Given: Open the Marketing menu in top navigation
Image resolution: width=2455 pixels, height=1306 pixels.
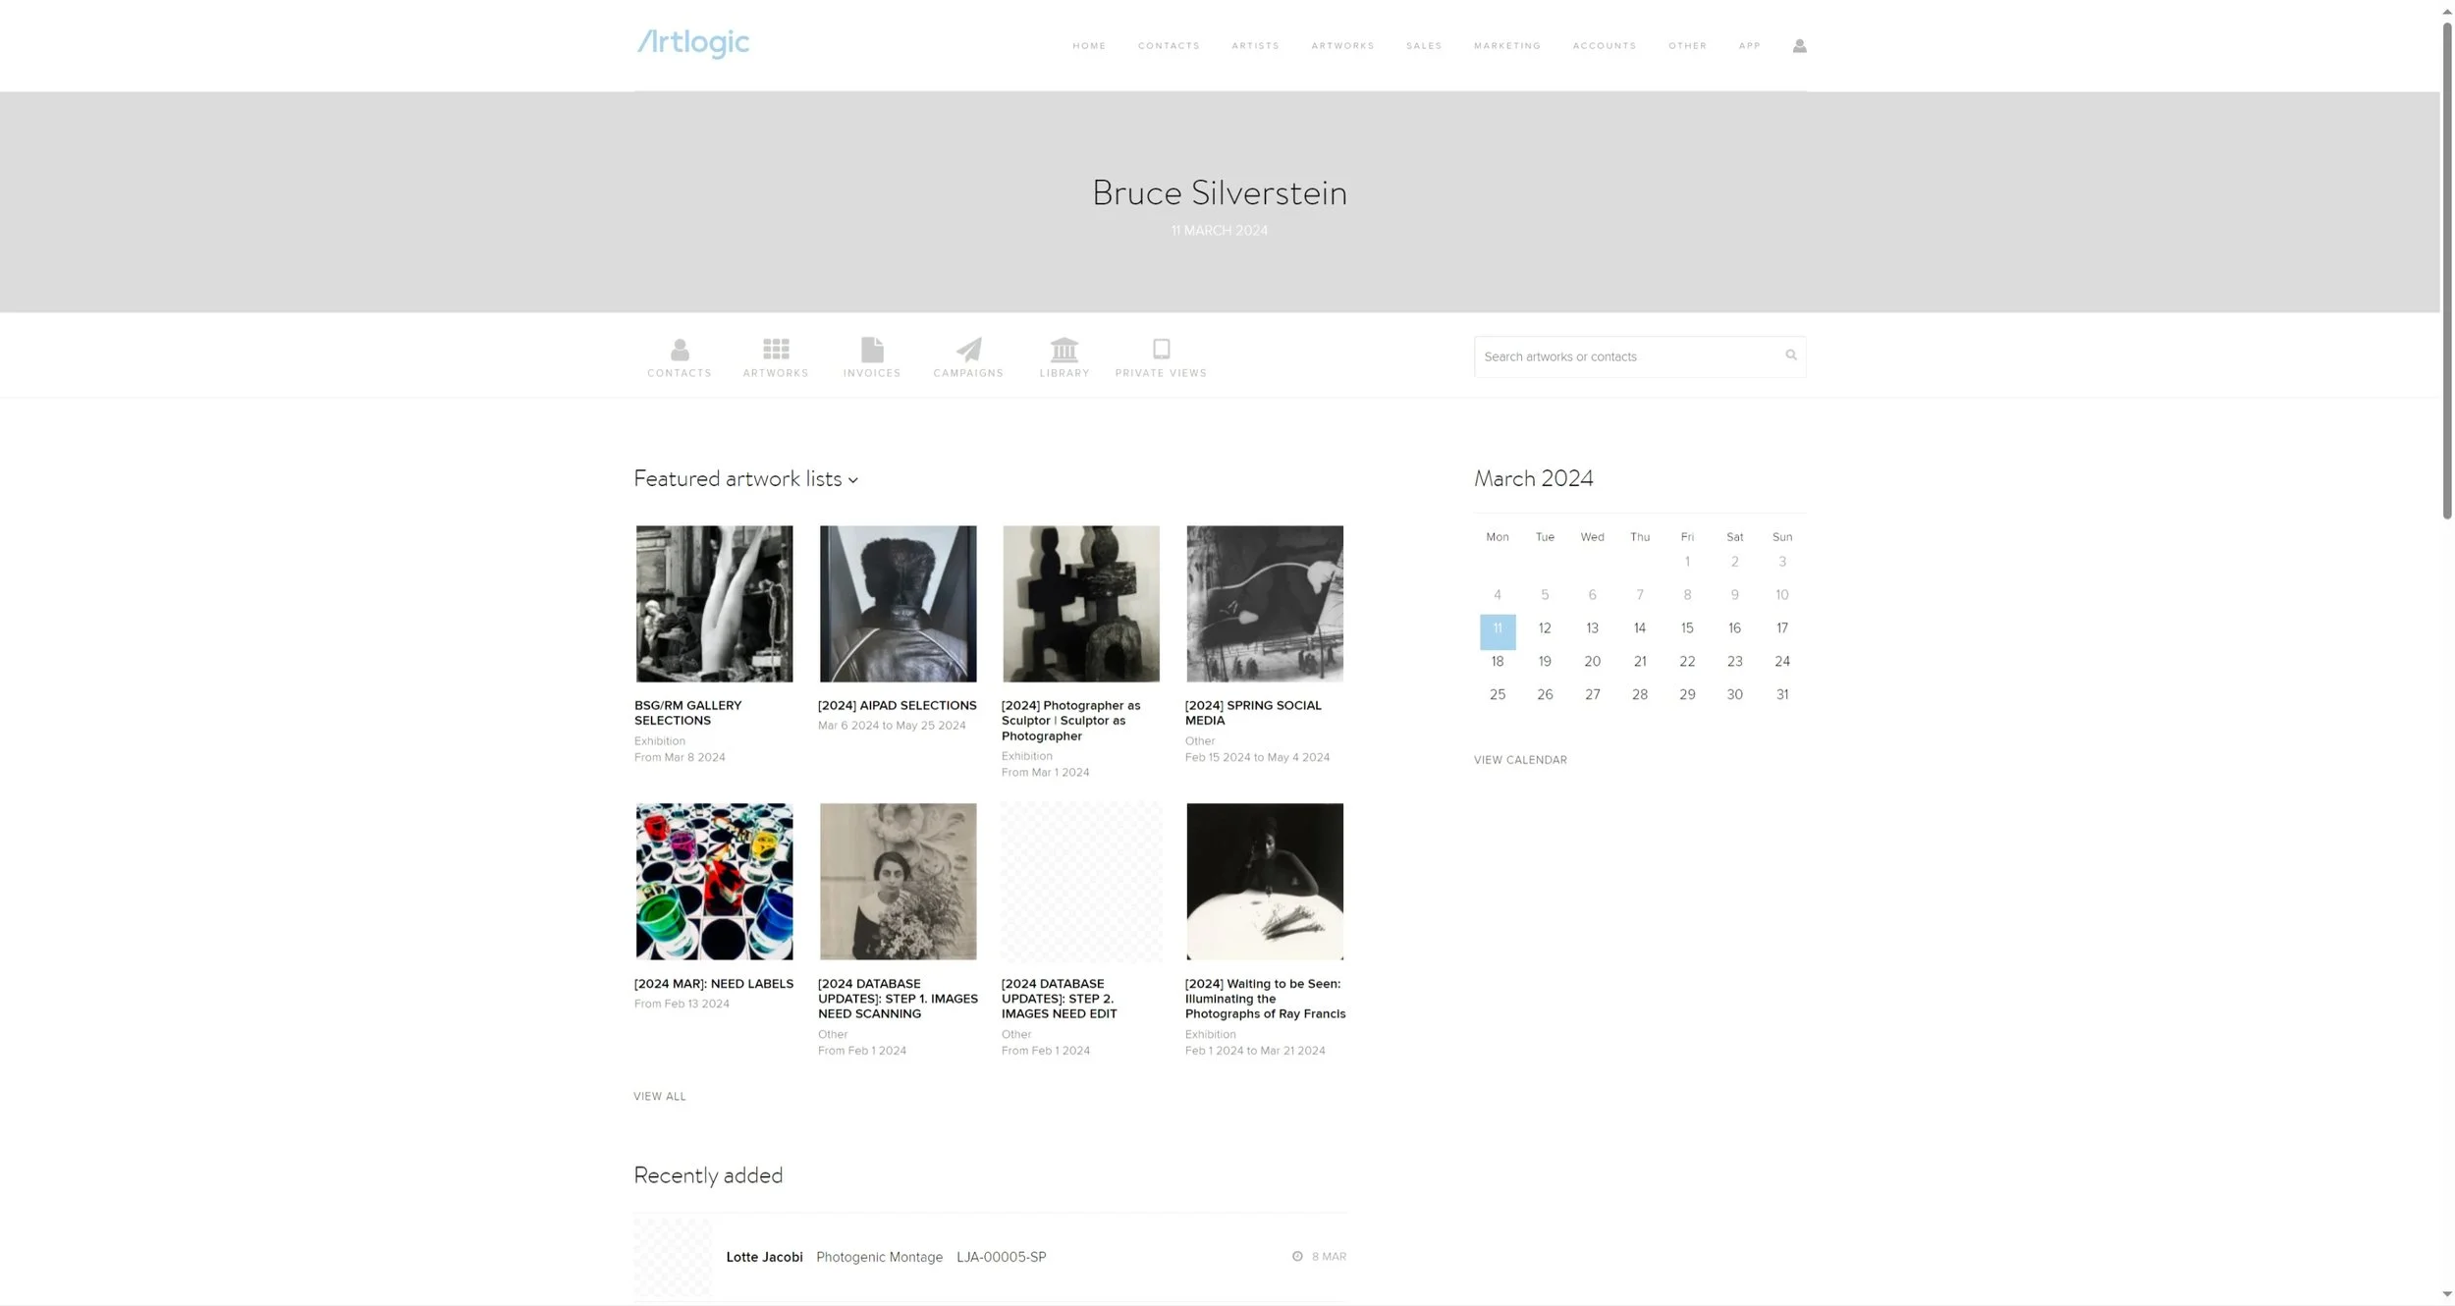Looking at the screenshot, I should [x=1506, y=46].
